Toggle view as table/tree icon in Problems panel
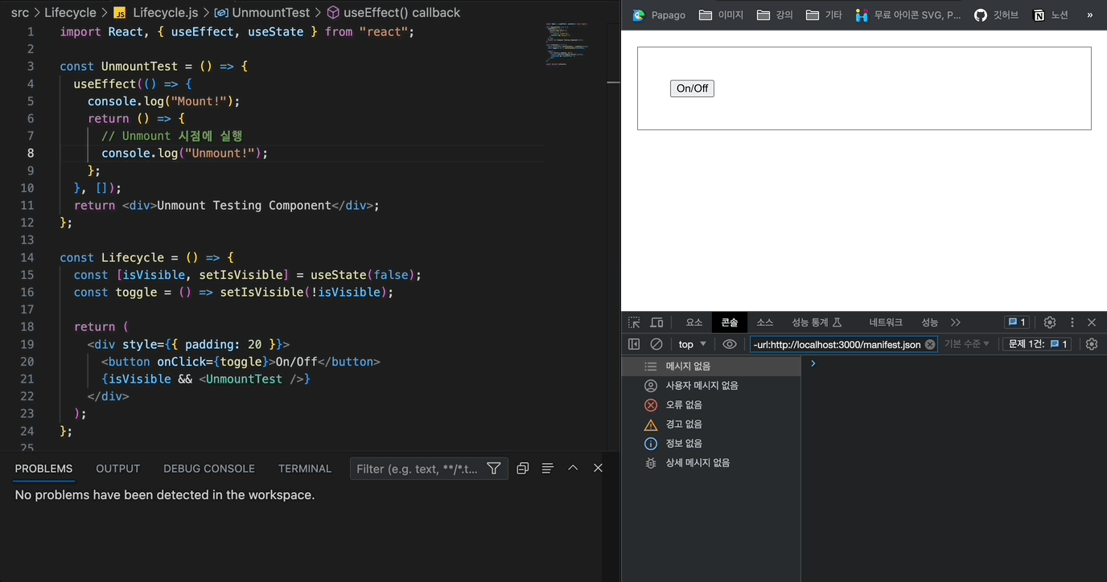This screenshot has height=582, width=1107. pos(548,469)
